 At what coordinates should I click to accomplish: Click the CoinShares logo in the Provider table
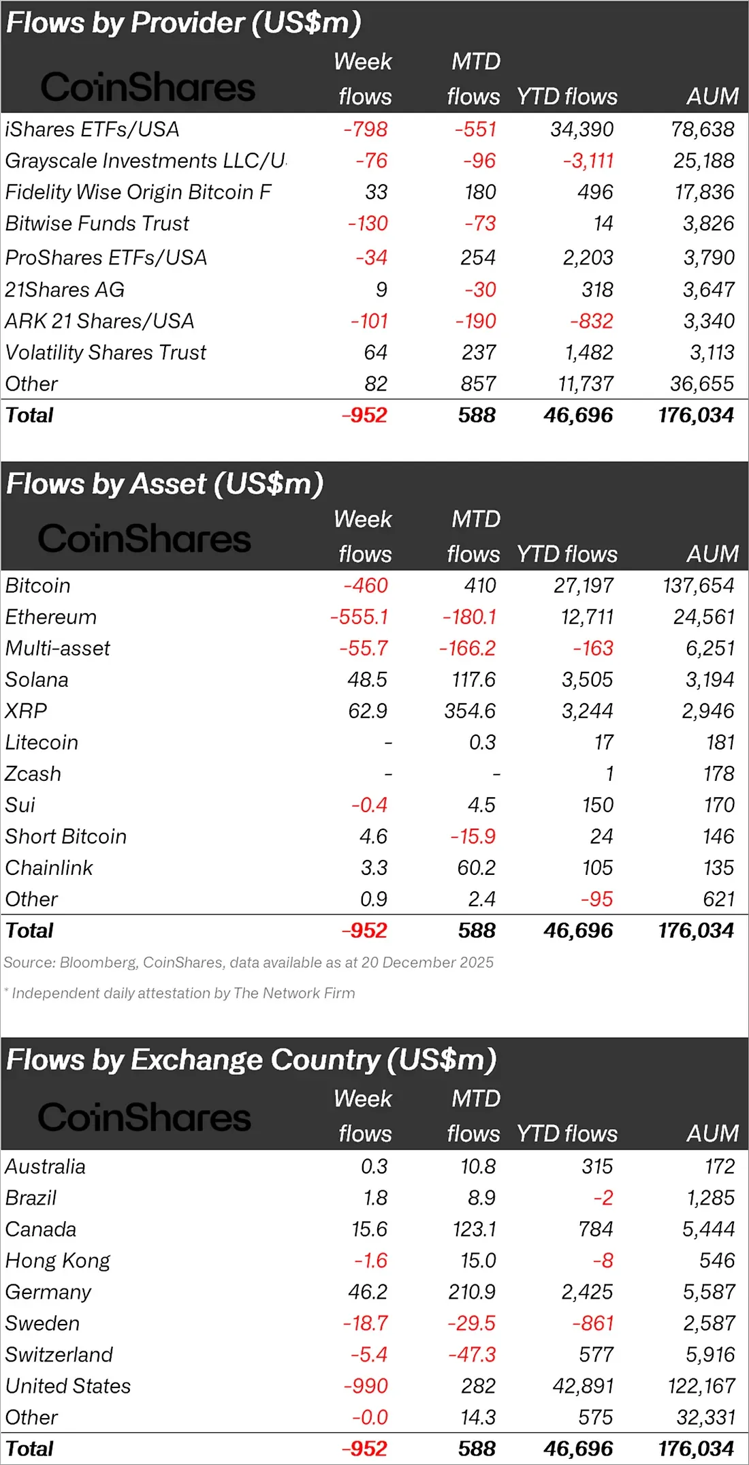point(148,87)
